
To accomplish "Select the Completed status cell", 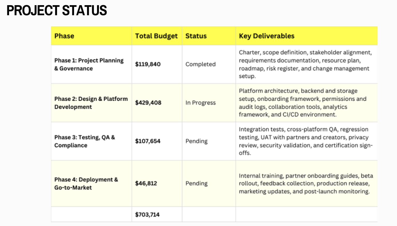I will coord(200,64).
